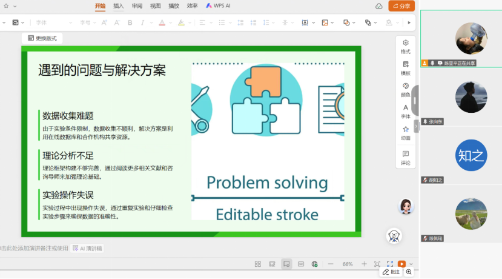This screenshot has height=279, width=502.
Task: Switch to the 插入 tab
Action: [x=119, y=6]
